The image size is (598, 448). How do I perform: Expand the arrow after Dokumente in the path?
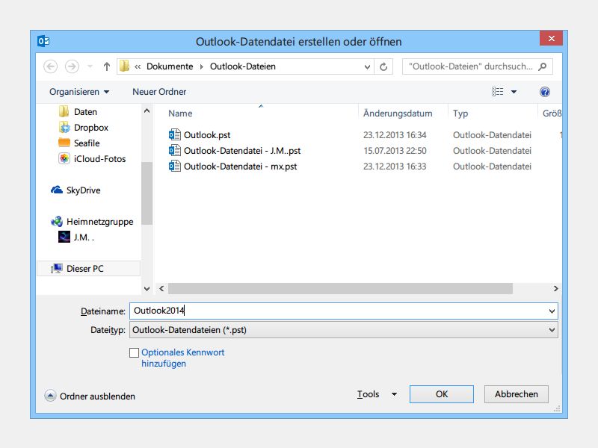[x=201, y=66]
